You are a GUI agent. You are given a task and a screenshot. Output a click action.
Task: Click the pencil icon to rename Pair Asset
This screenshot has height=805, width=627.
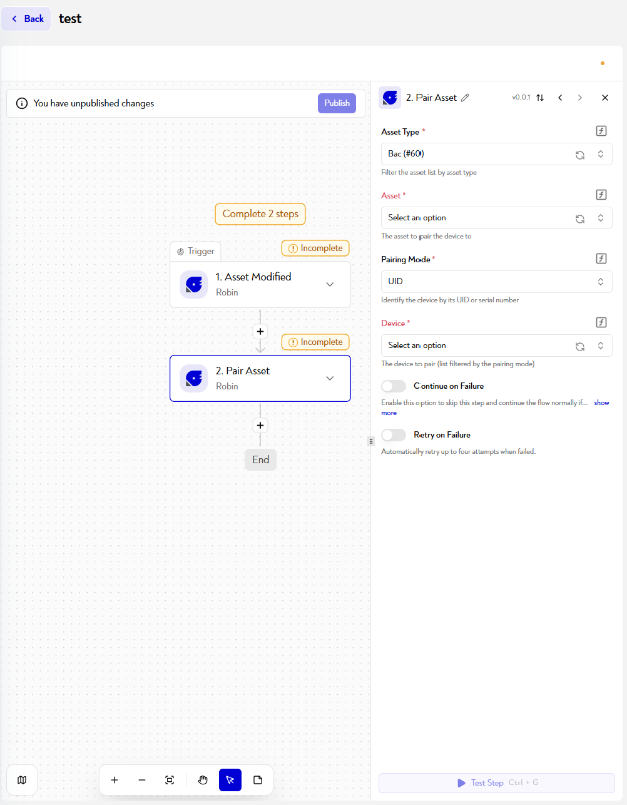465,98
